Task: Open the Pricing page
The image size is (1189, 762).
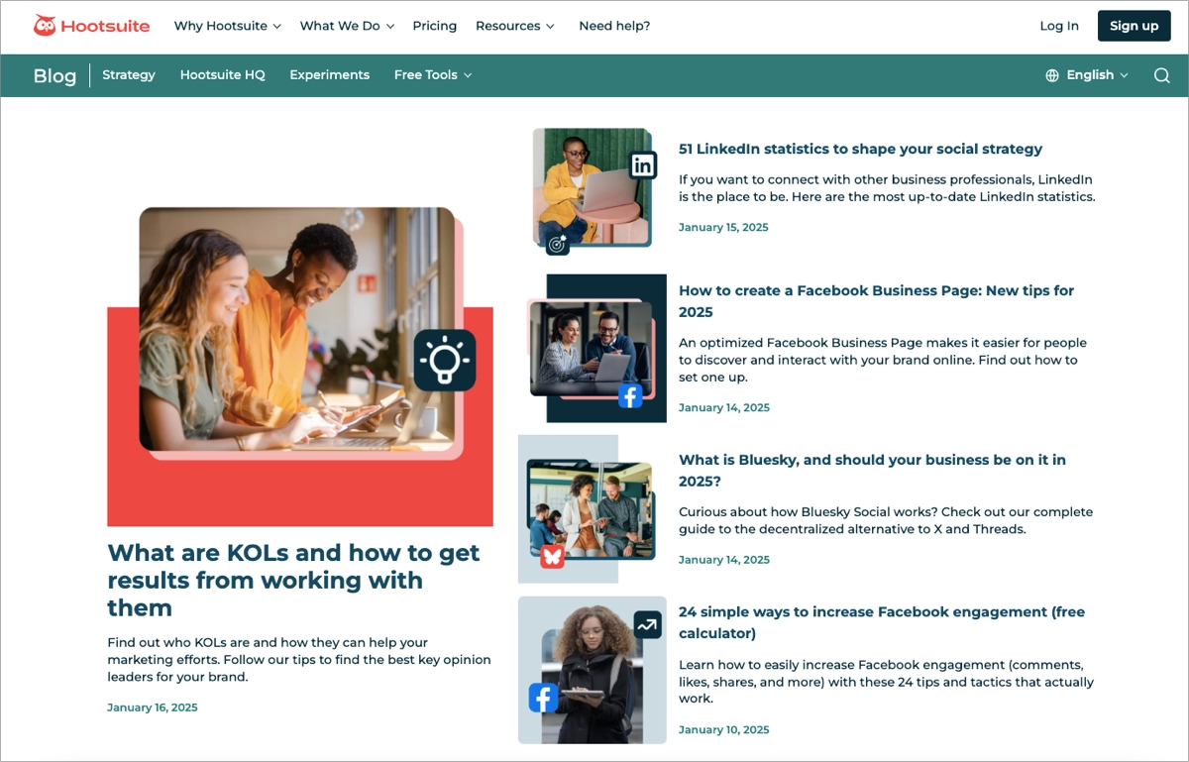Action: (x=435, y=26)
